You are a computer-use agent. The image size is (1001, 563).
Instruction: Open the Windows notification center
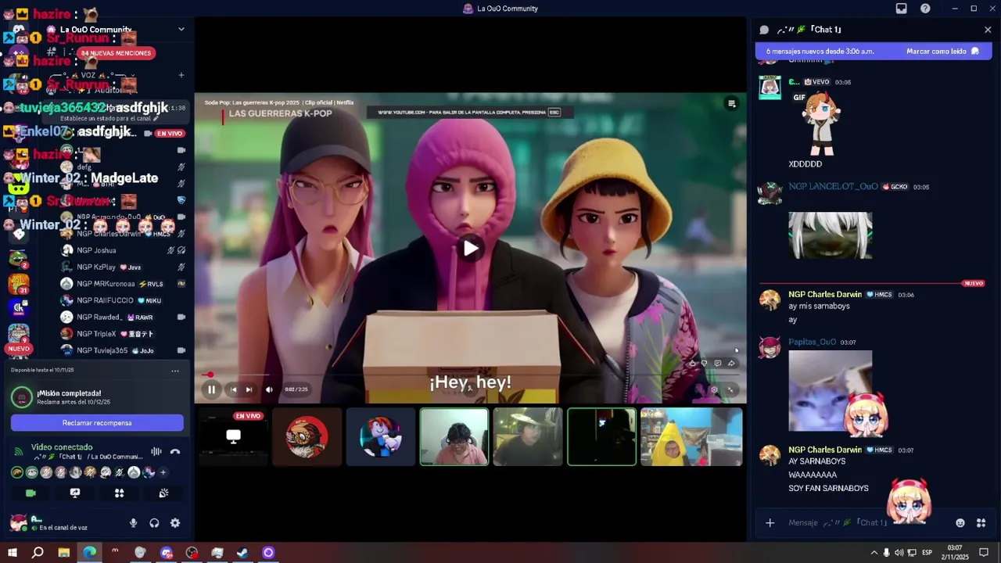984,553
